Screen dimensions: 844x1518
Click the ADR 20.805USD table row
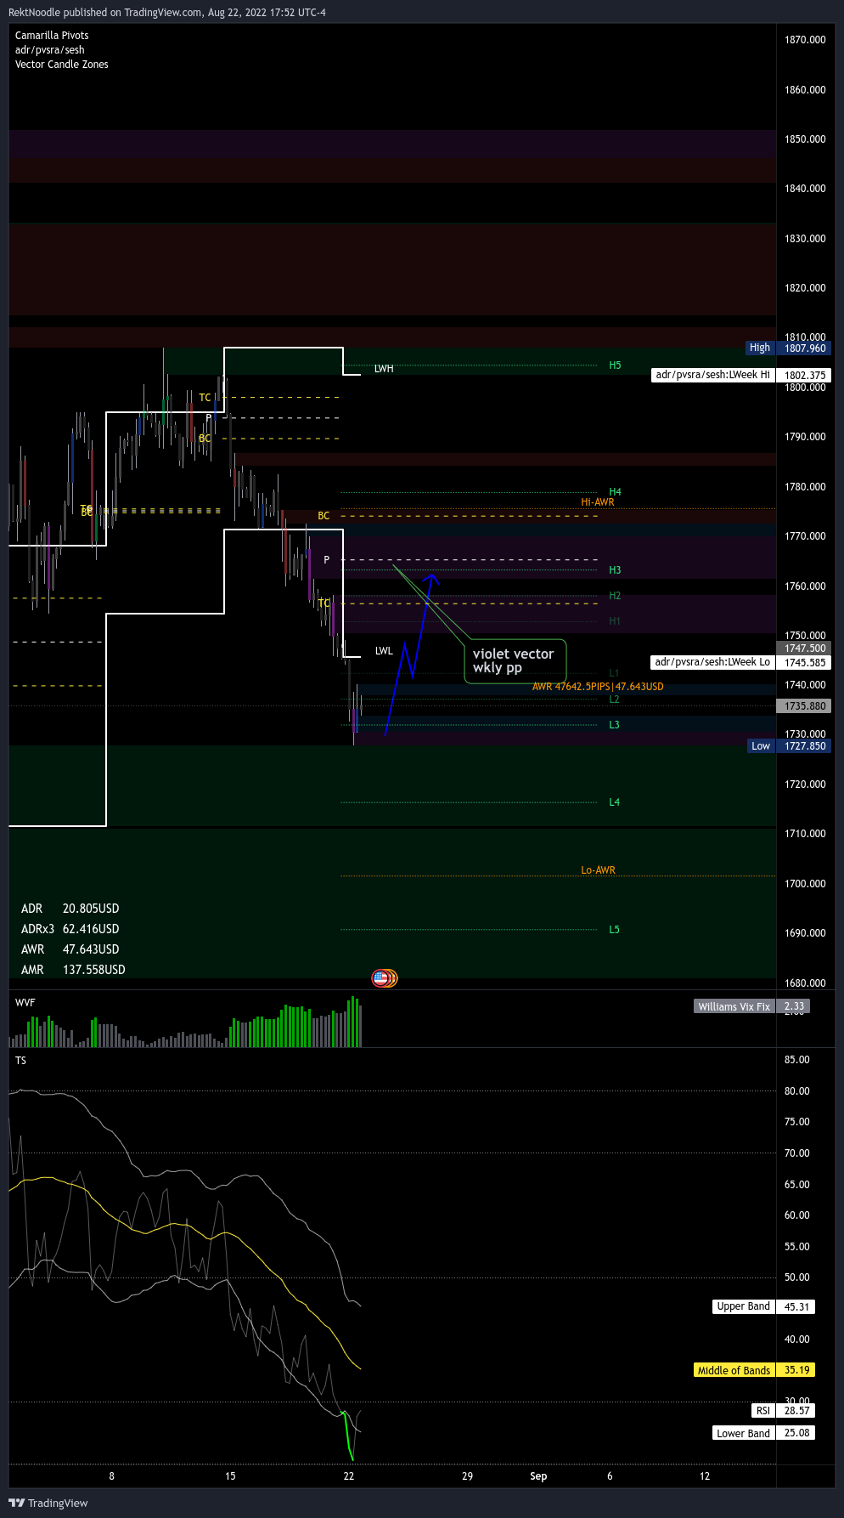[x=70, y=909]
